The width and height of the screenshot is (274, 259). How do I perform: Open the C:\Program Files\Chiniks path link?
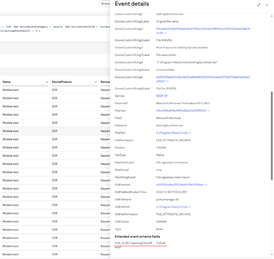click(172, 133)
